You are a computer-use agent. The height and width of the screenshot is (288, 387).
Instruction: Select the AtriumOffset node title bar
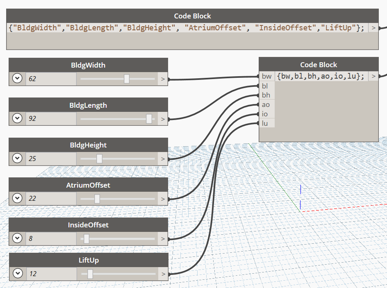tap(89, 185)
